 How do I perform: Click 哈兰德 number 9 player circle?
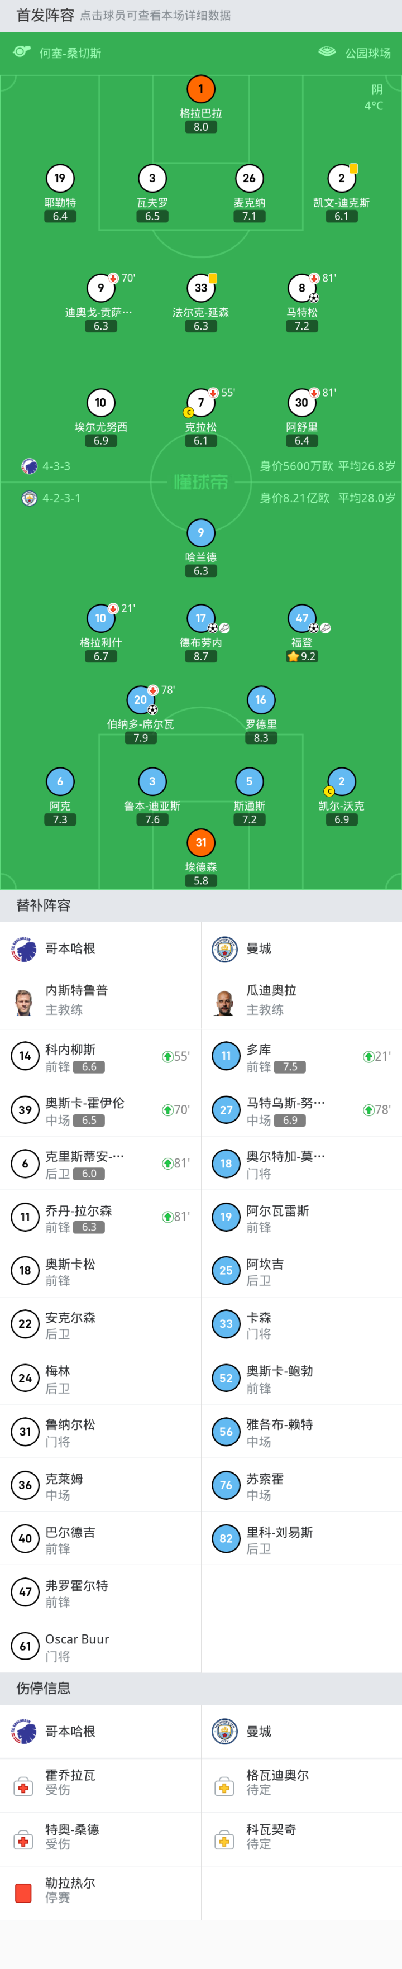(201, 533)
